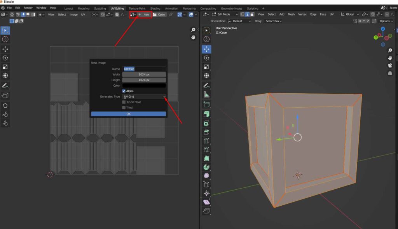Screen dimensions: 398x229
Task: Select the Grab tool in UV editor
Action: pos(5,105)
